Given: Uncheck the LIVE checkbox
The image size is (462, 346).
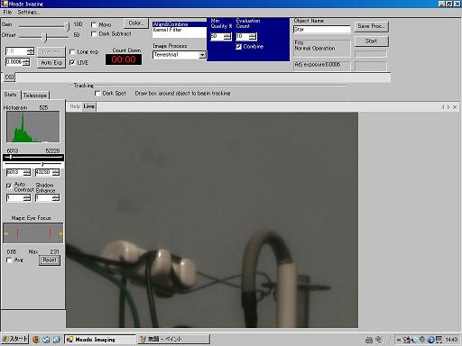Looking at the screenshot, I should click(72, 62).
